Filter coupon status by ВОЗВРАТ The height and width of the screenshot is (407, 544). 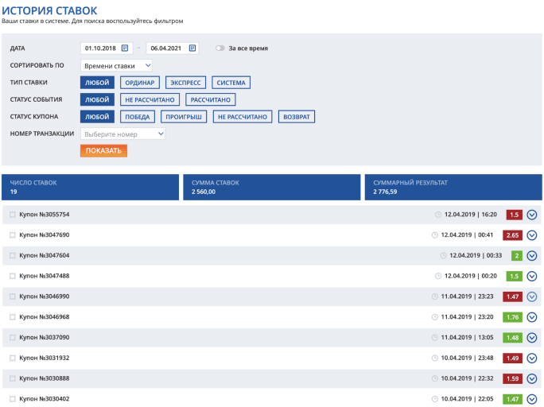tap(297, 117)
